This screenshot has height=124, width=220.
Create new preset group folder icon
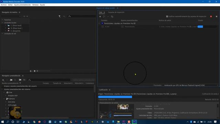tap(11, 80)
